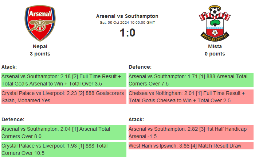Select 1st Half Handicap Arsenal -1.5 bet
The image size is (255, 168).
(x=191, y=133)
